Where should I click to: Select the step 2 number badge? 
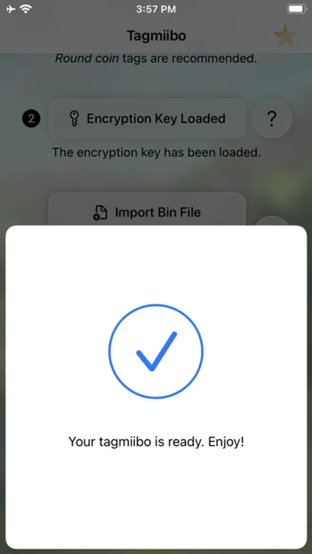coord(31,119)
